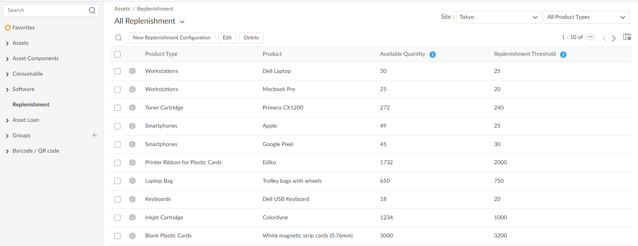Screen dimensions: 638x246
Task: Open the column chooser settings icon
Action: 627,37
